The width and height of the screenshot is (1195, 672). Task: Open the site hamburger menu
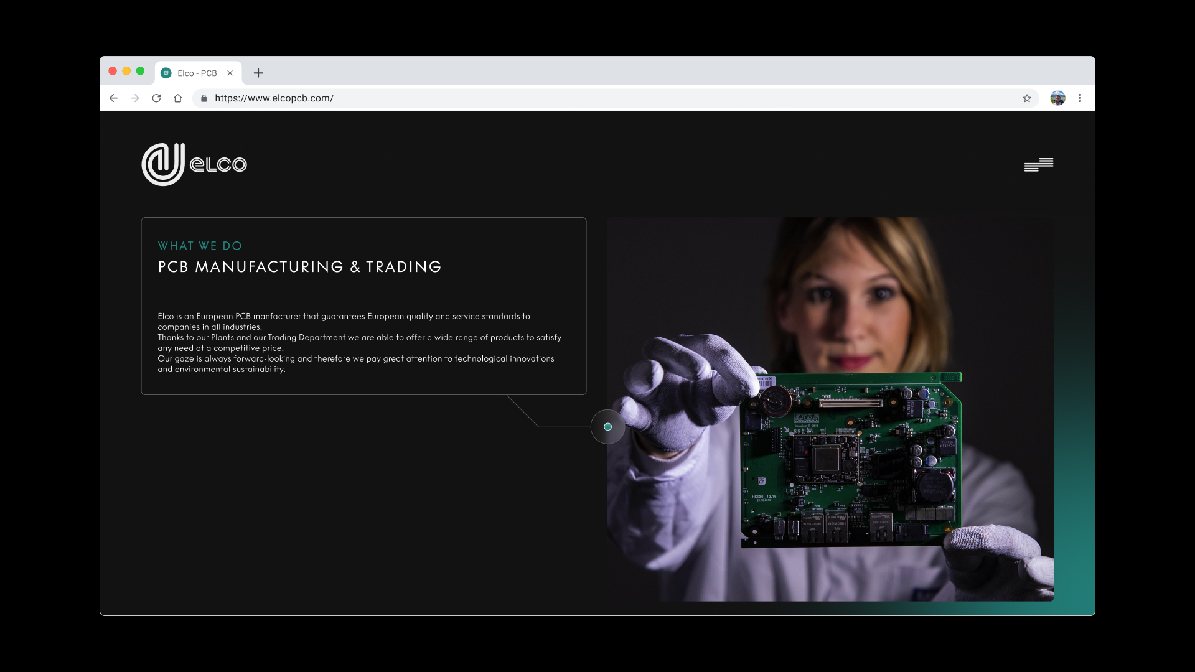click(x=1039, y=164)
